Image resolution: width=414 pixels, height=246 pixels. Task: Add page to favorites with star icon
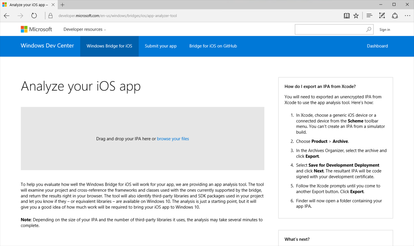coord(356,16)
